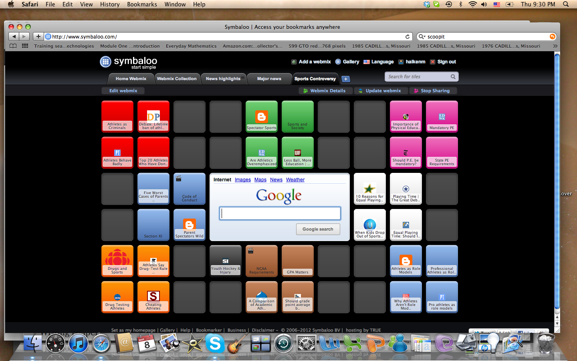This screenshot has width=577, height=361.
Task: Open the Language selector
Action: coord(379,62)
